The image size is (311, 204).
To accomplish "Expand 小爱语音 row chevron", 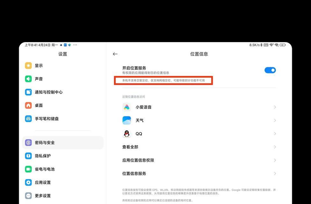I will [275, 107].
